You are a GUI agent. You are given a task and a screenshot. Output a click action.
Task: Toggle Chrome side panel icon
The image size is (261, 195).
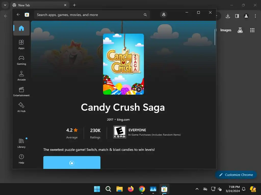tap(237, 16)
